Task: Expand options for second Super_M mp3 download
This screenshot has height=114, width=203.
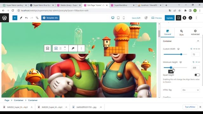Action: 66,107
